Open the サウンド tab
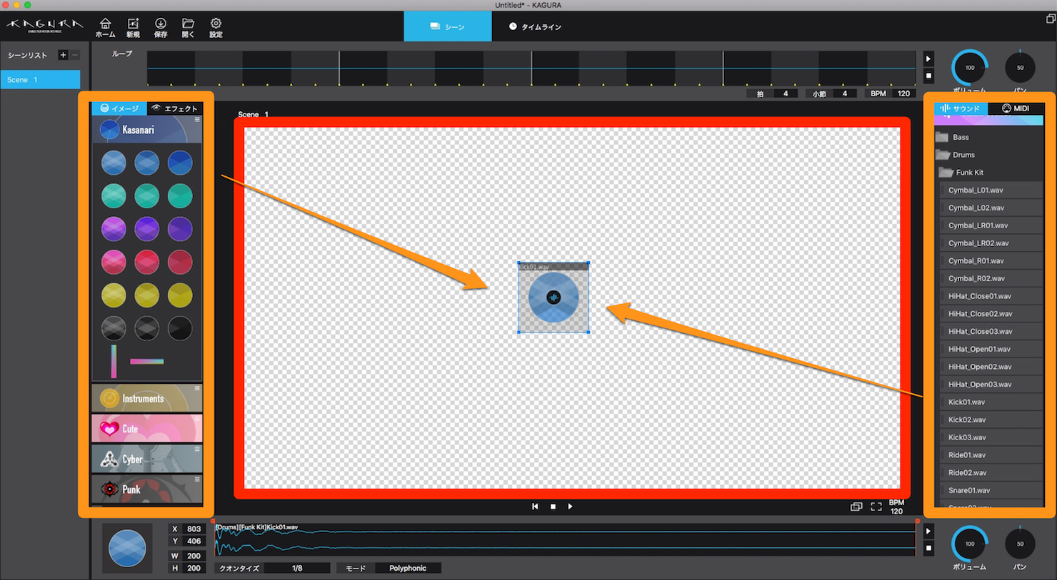This screenshot has height=580, width=1057. [x=961, y=108]
